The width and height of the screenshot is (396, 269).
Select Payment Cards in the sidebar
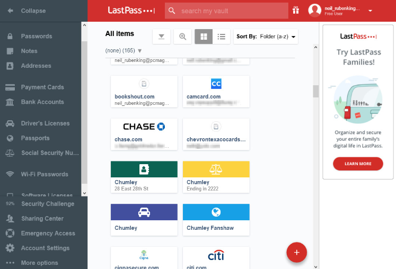click(42, 87)
